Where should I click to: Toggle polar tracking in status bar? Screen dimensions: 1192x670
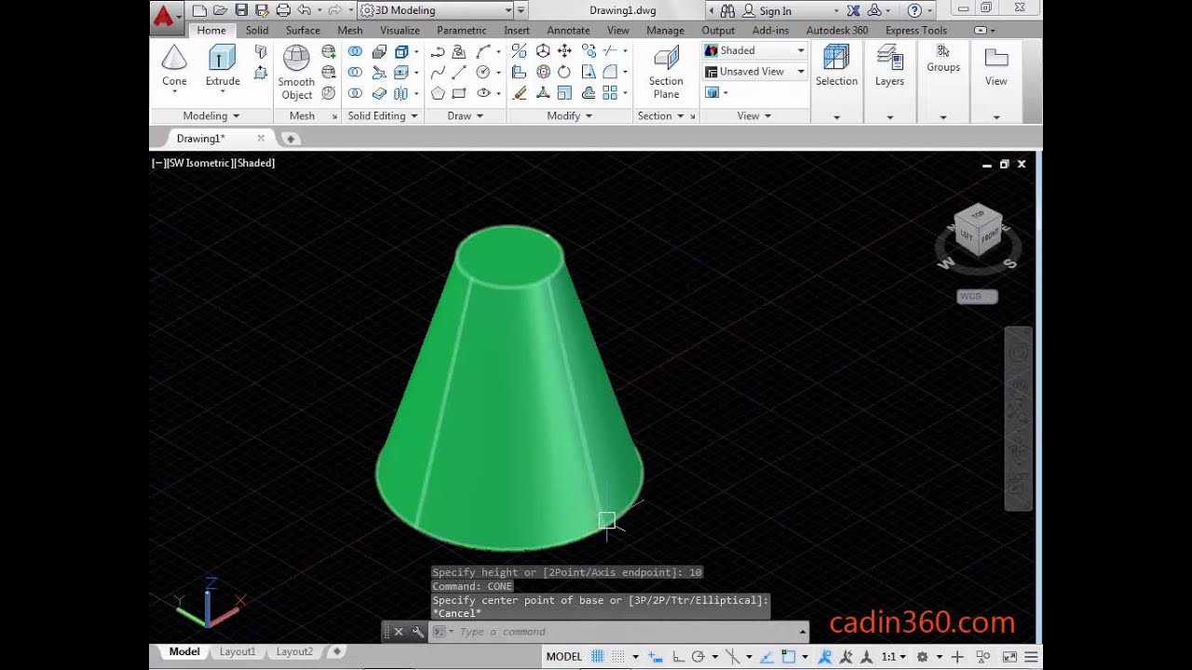(x=698, y=656)
